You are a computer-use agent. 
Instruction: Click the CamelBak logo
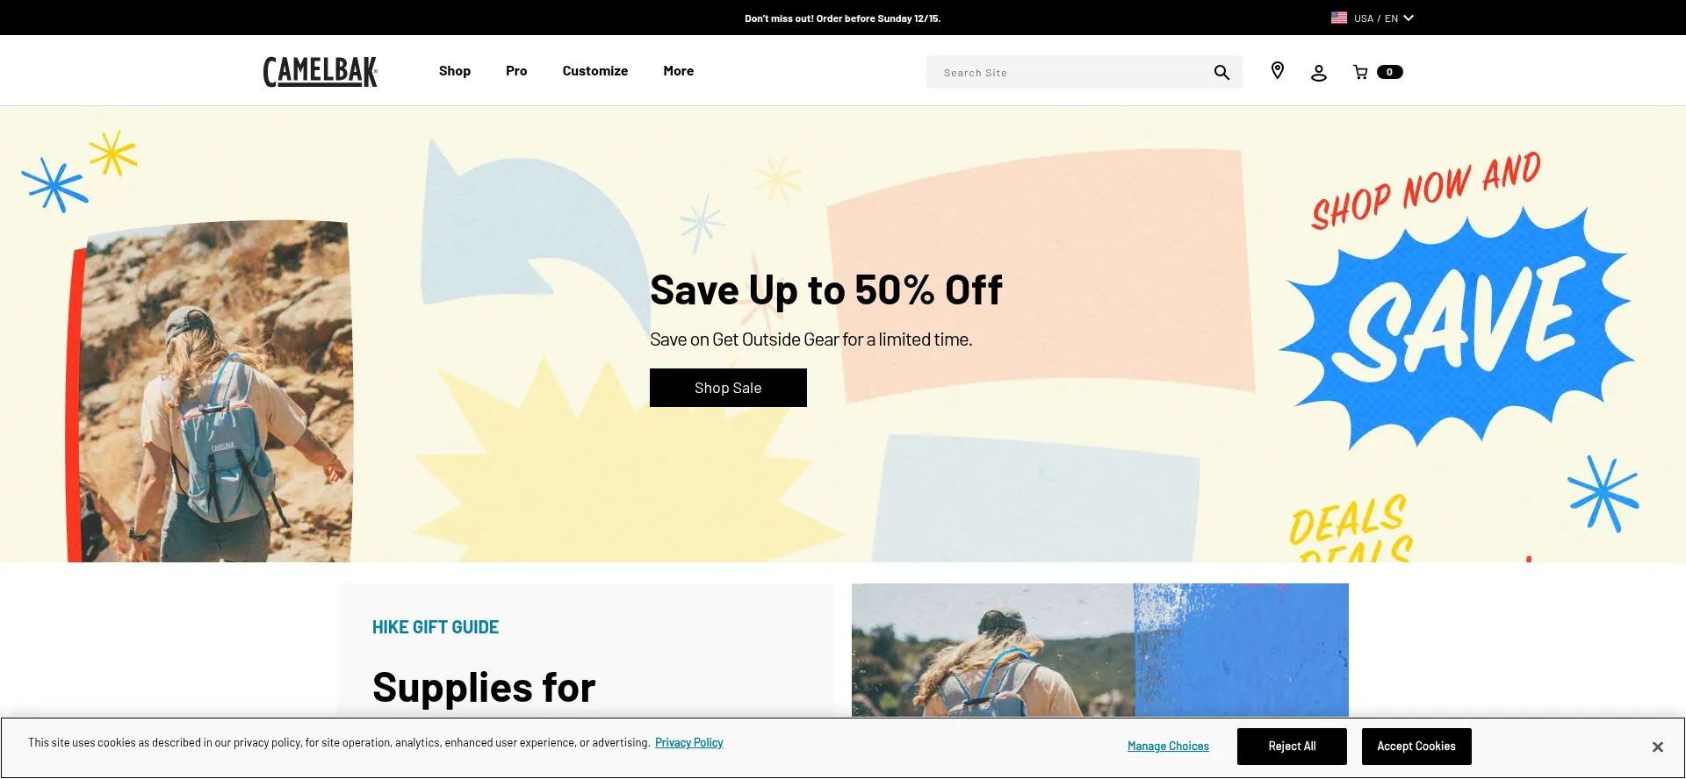(321, 72)
